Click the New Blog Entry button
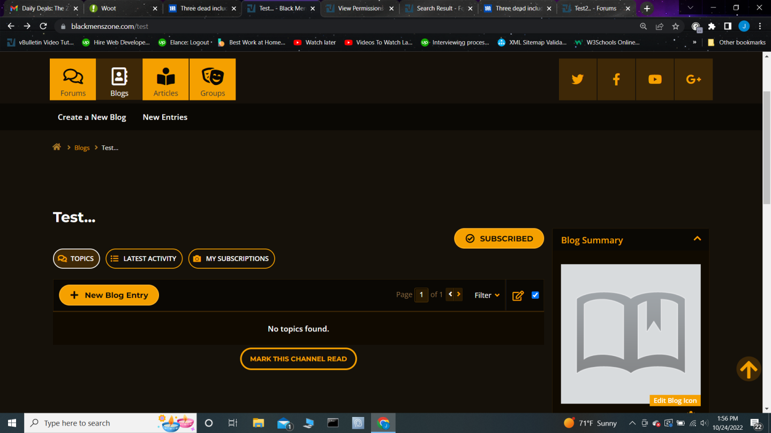This screenshot has width=771, height=433. click(x=109, y=295)
